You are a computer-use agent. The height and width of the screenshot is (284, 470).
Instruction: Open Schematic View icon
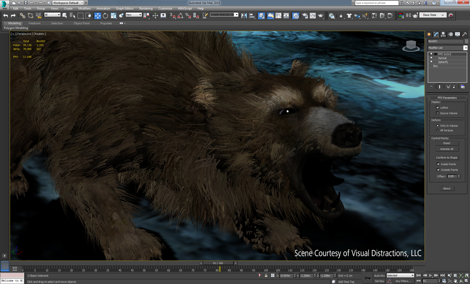pyautogui.click(x=286, y=16)
